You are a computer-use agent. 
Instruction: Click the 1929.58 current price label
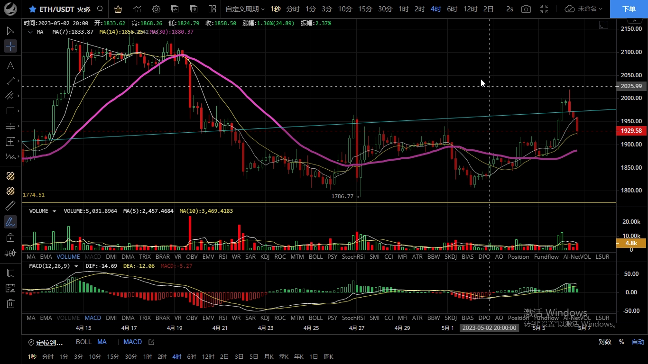tap(631, 131)
